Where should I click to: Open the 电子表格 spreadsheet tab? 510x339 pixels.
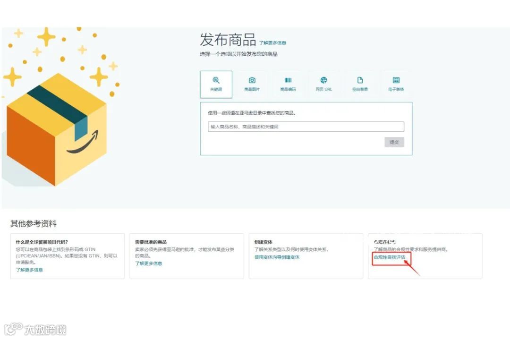[396, 84]
